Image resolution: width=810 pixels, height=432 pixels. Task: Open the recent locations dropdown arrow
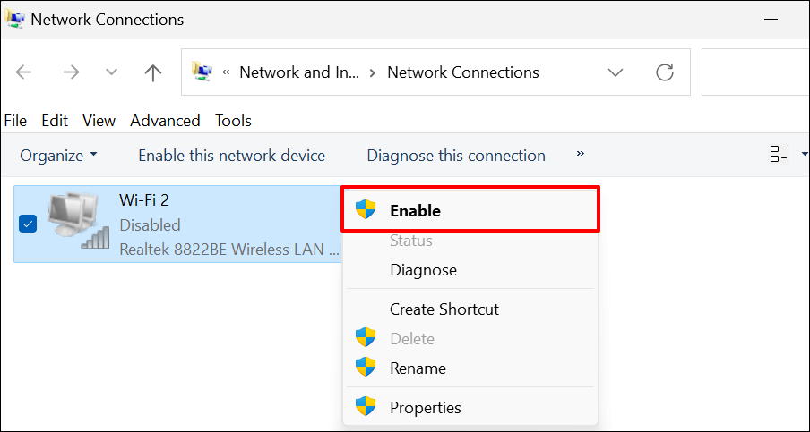point(111,72)
